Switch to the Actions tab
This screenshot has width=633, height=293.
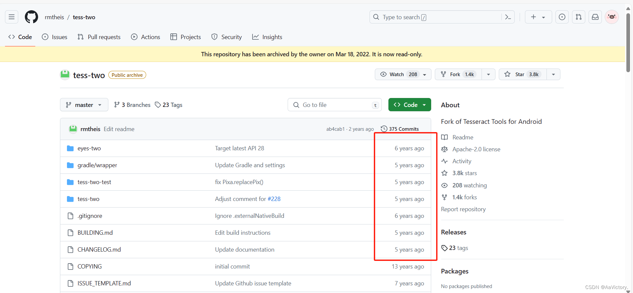click(x=145, y=37)
